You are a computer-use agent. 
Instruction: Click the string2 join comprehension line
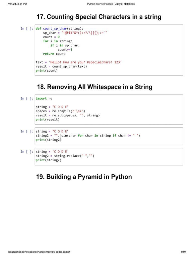[x=88, y=136]
